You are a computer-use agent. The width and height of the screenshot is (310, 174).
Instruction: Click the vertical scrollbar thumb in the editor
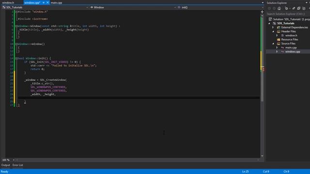pos(262,59)
